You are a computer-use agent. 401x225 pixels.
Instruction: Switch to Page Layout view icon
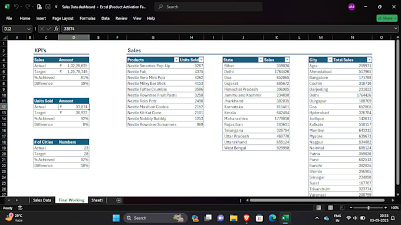(x=330, y=208)
